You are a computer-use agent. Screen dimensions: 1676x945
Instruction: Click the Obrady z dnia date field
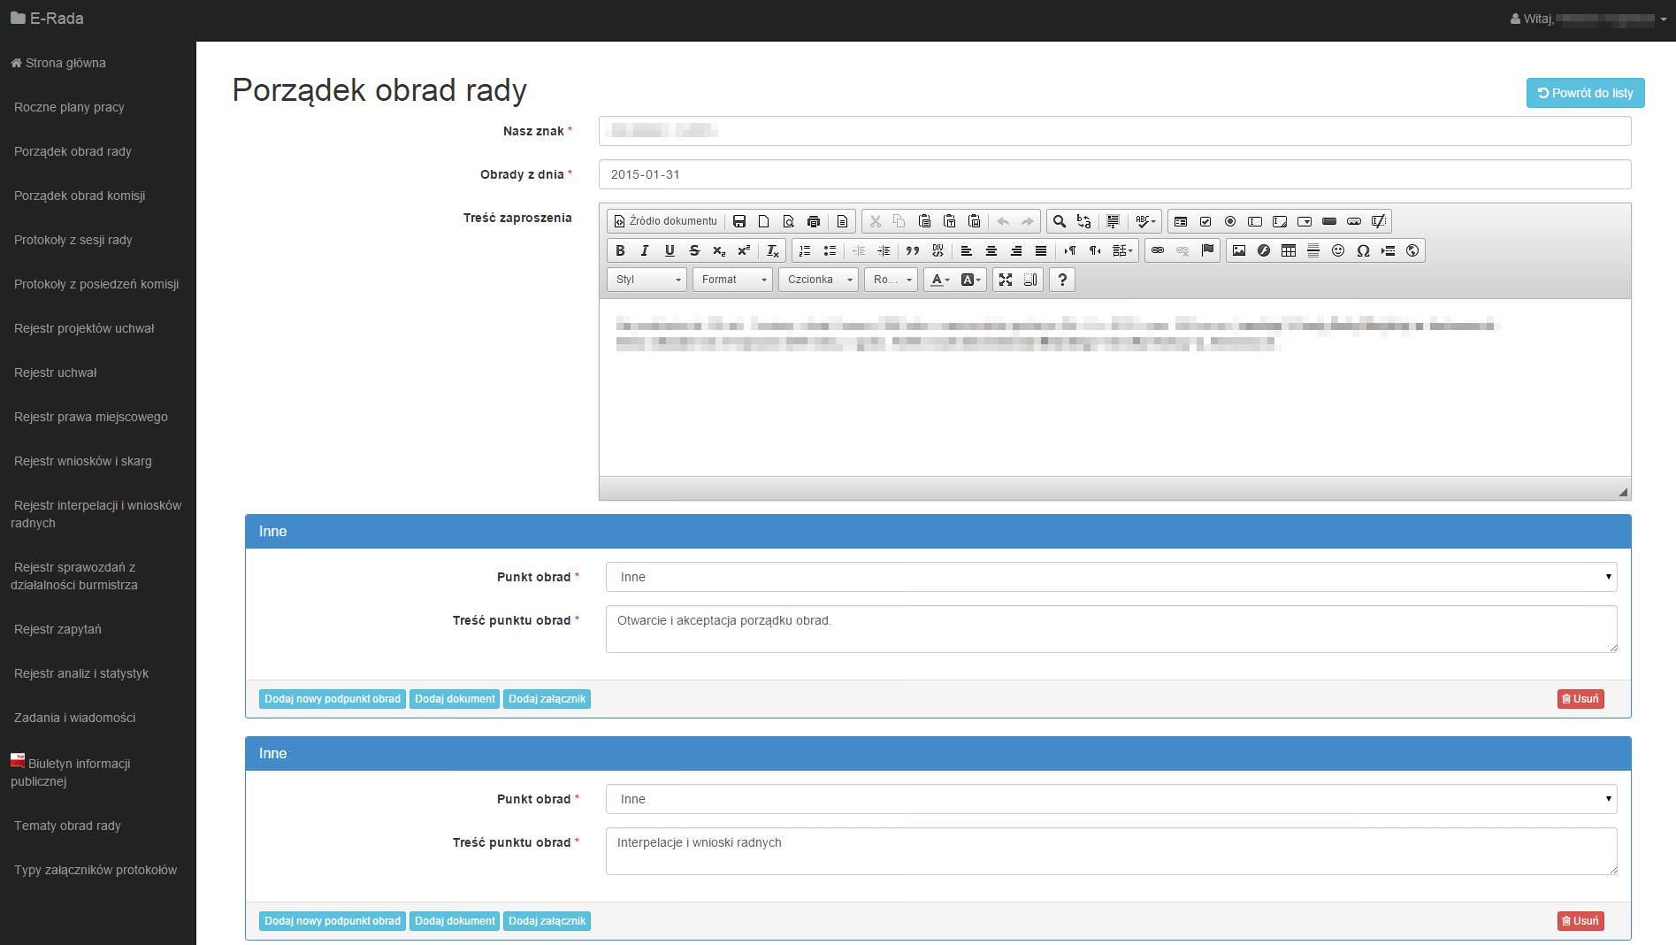click(1114, 174)
